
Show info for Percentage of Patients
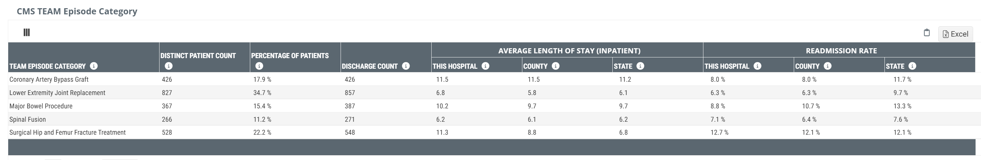[259, 66]
